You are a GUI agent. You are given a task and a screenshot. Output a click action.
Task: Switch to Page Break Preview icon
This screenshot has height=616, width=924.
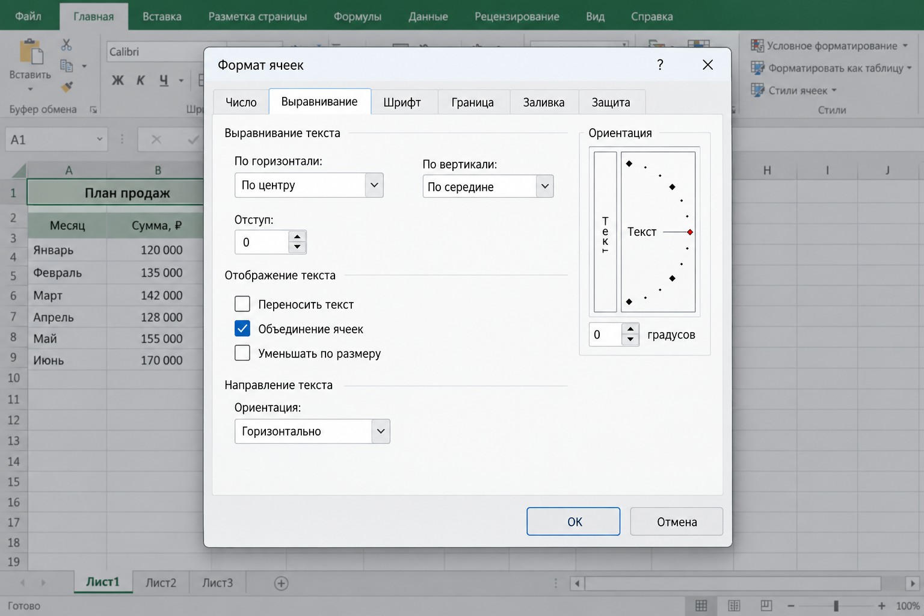(x=766, y=606)
